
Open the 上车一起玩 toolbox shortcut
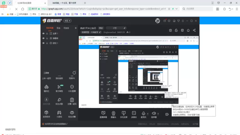pyautogui.click(x=46, y=78)
